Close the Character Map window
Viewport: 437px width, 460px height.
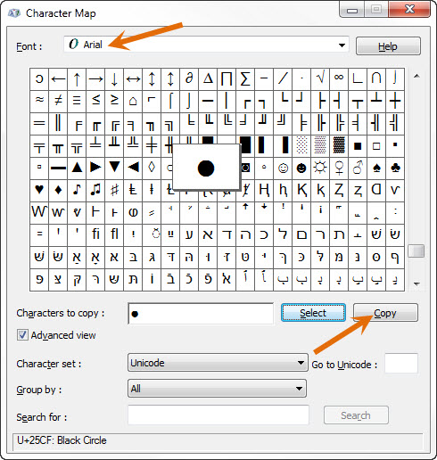(410, 9)
